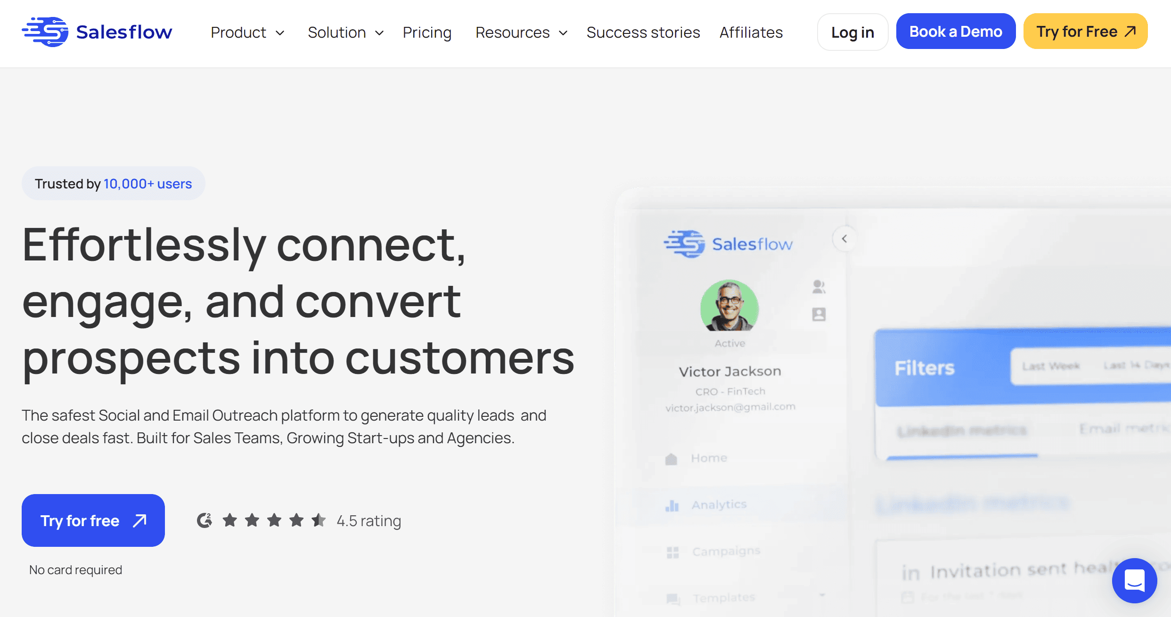Expand the Product dropdown menu

248,32
